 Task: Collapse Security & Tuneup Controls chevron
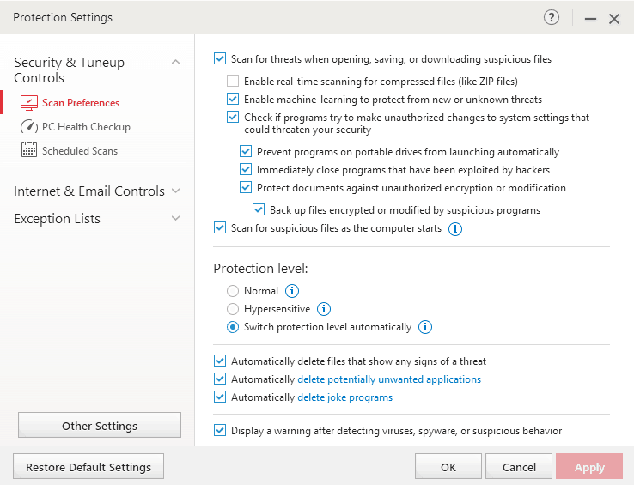(x=175, y=62)
